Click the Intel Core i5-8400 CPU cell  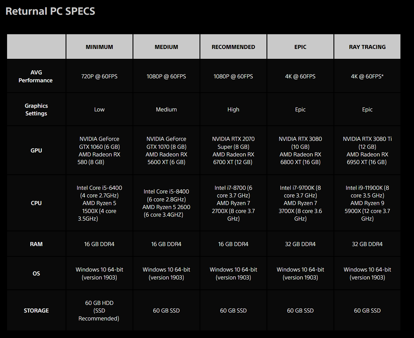point(166,203)
